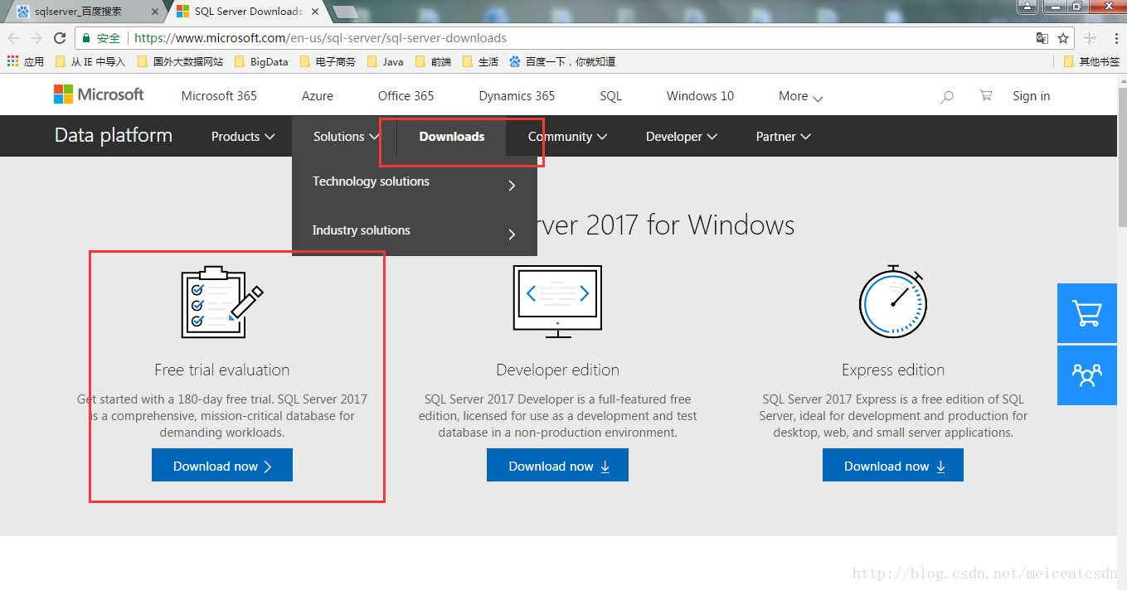Close the SQL Server Downloads tab
Screen dimensions: 1127x590
(x=314, y=12)
